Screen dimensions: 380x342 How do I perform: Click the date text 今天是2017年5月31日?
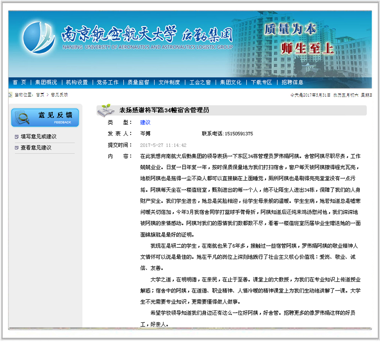pos(311,95)
